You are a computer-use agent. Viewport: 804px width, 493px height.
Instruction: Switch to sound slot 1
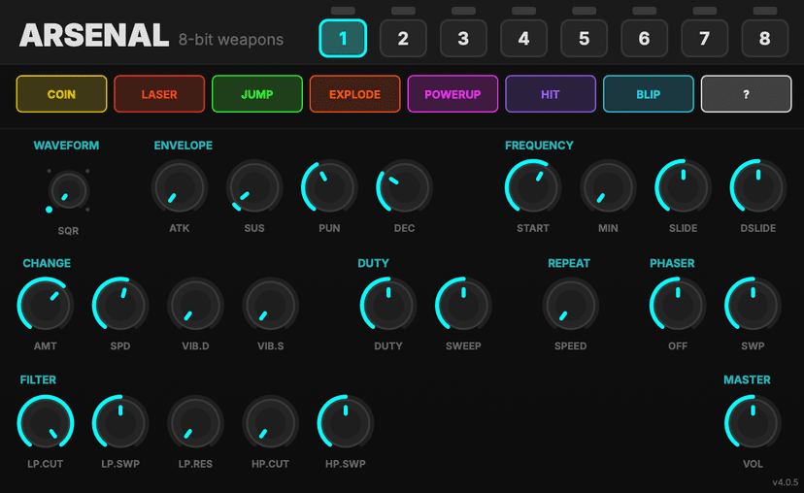coord(343,39)
